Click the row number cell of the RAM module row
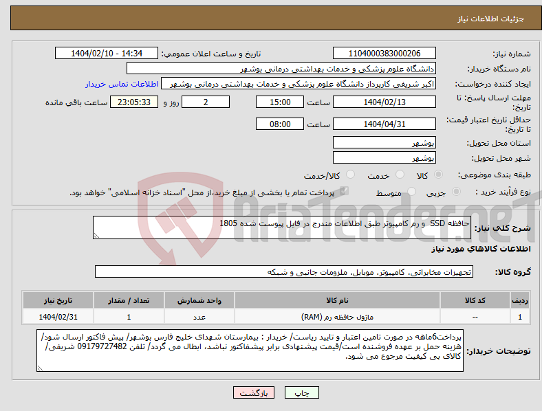Image resolution: width=542 pixels, height=411 pixels. pyautogui.click(x=520, y=317)
